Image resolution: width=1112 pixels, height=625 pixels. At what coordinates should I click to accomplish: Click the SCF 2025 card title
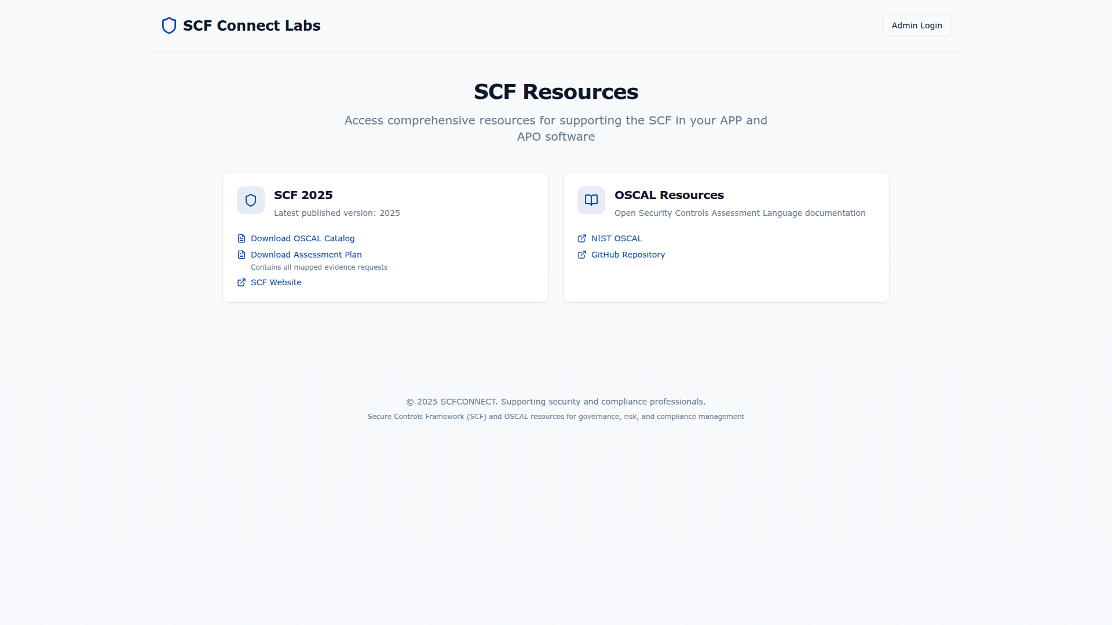303,195
